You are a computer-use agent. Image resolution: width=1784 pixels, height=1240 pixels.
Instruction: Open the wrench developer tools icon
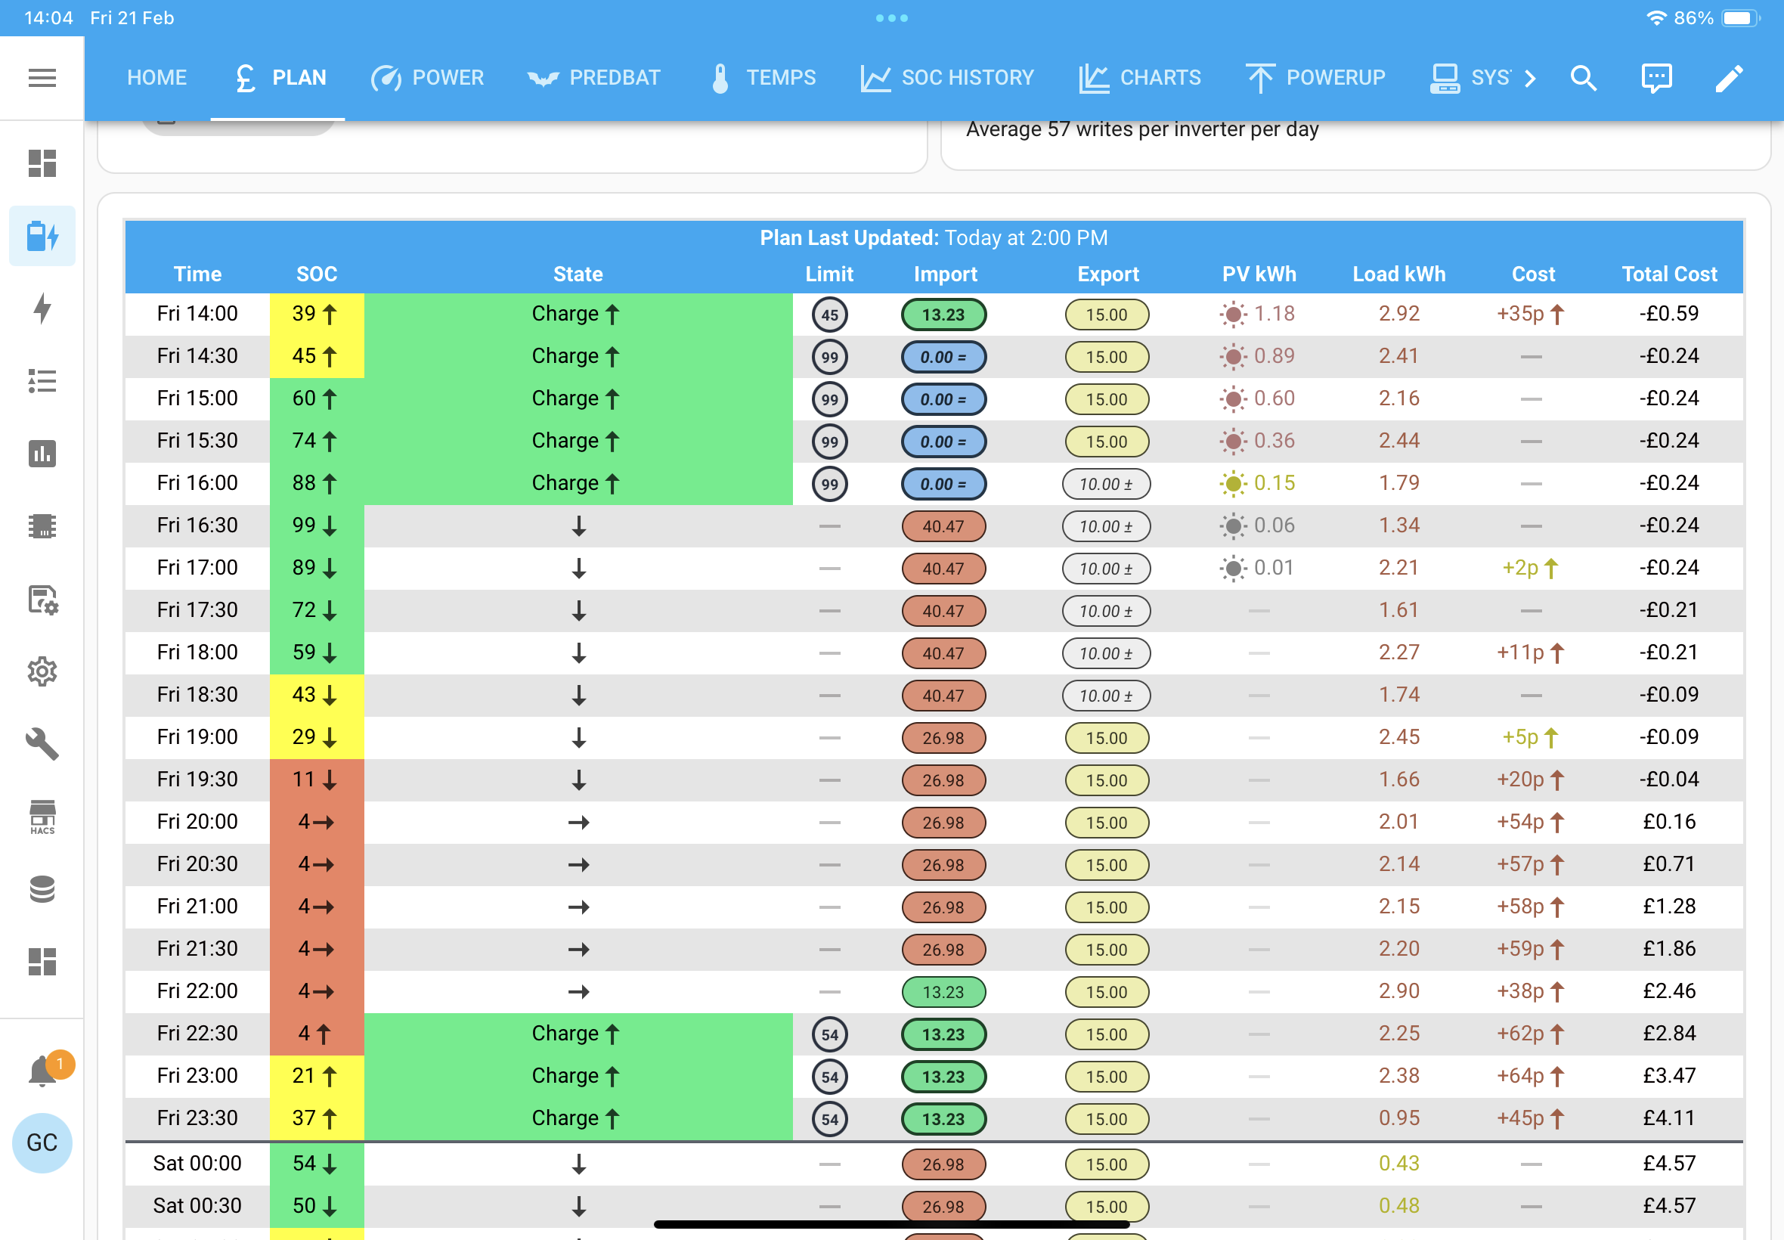tap(42, 743)
